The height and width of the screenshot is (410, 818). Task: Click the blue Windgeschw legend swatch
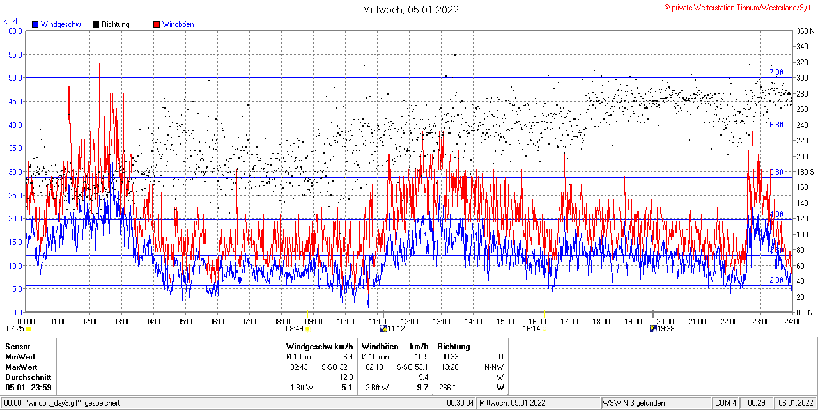coord(35,24)
